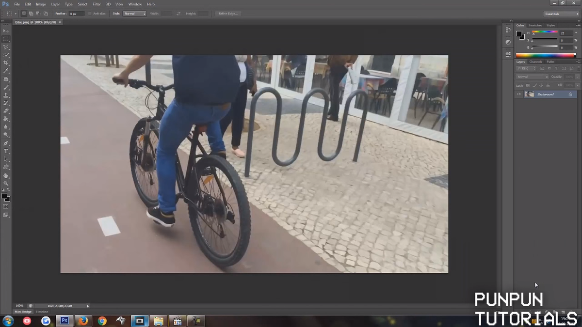Click the foreground color swatch in Color panel

click(x=519, y=34)
